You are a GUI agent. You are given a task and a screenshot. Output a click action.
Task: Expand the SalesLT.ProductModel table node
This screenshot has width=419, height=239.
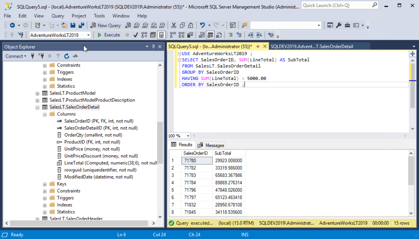[x=37, y=93]
